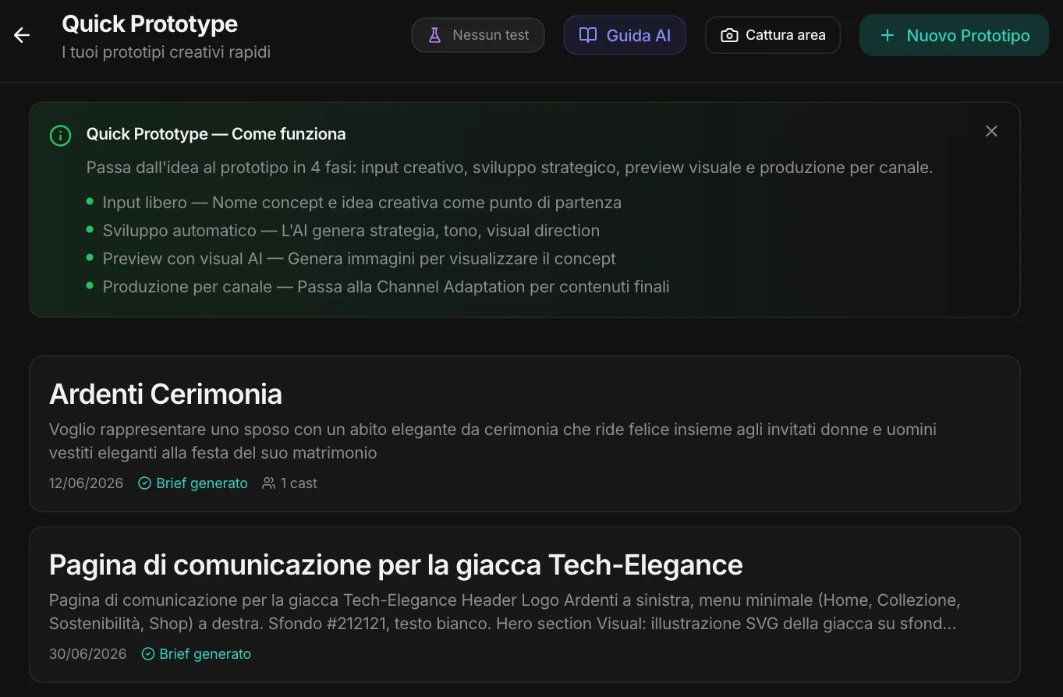Open the Nessun test button
This screenshot has width=1063, height=697.
[x=478, y=35]
